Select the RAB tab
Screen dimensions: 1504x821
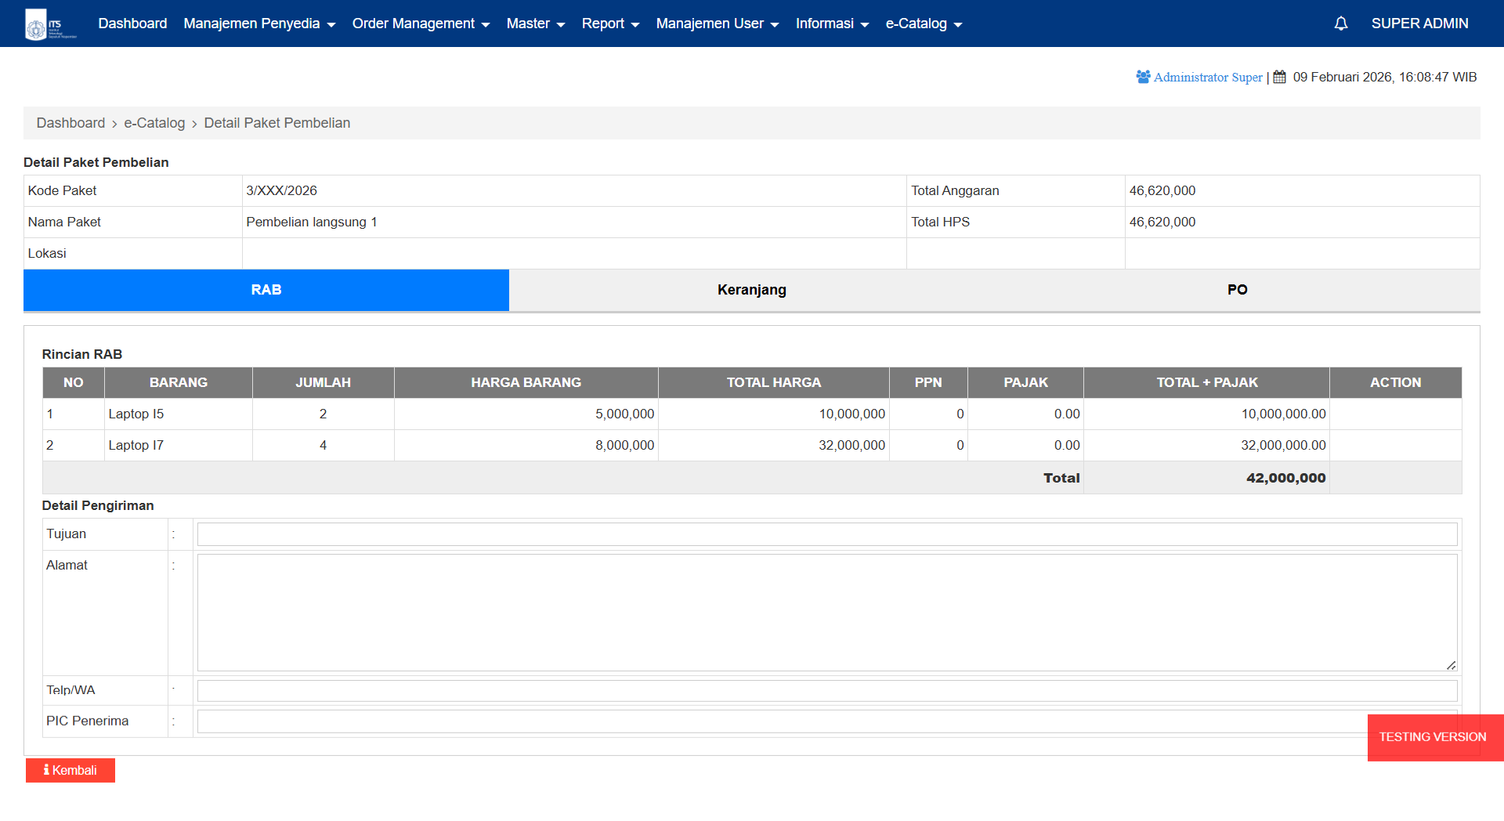[266, 290]
